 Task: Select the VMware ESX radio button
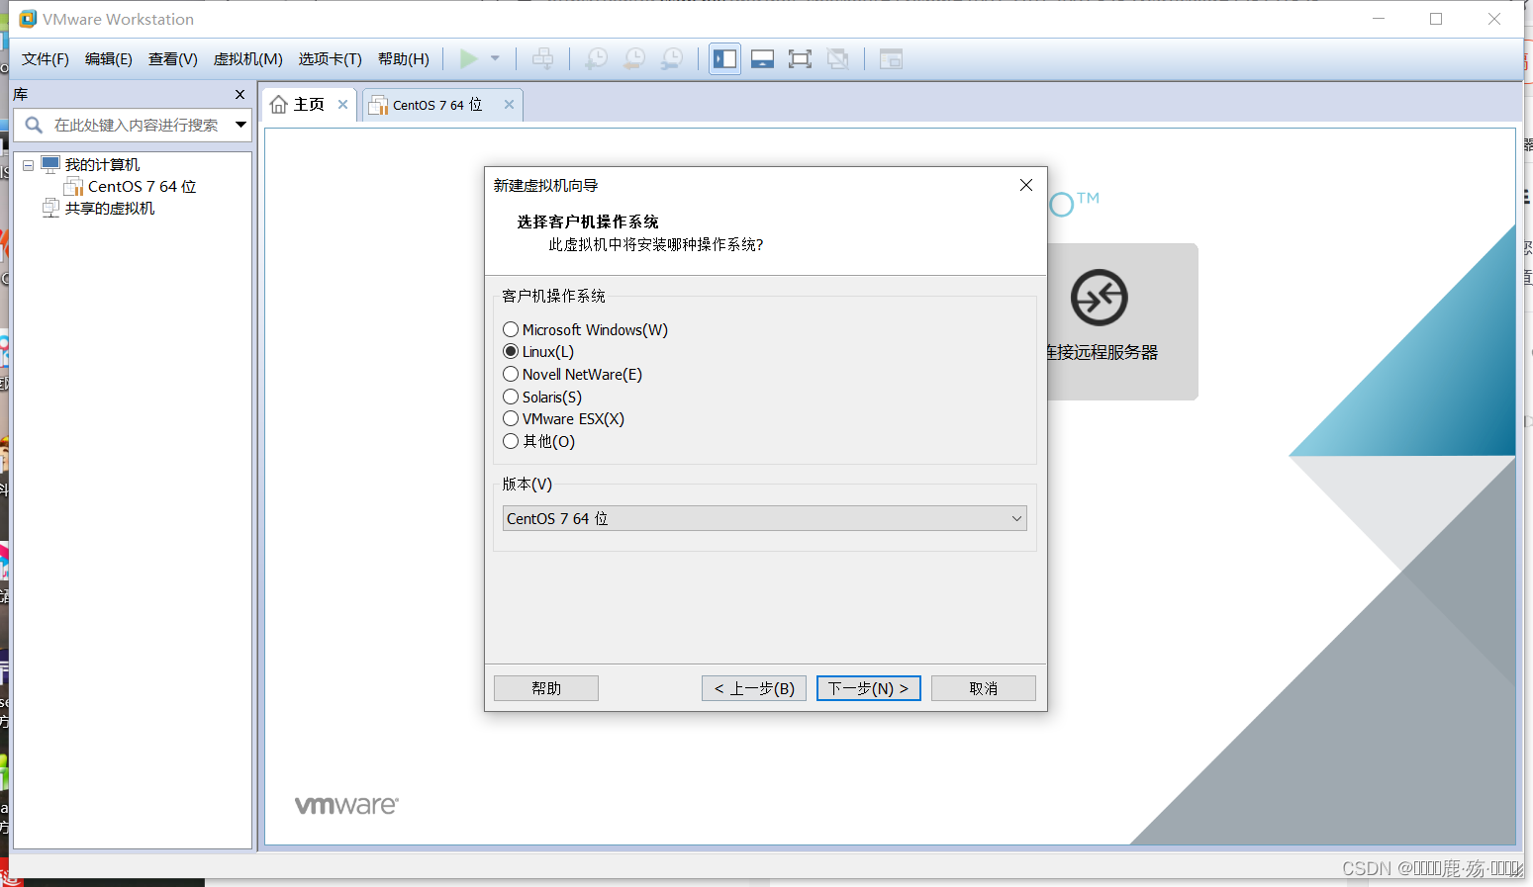point(511,418)
